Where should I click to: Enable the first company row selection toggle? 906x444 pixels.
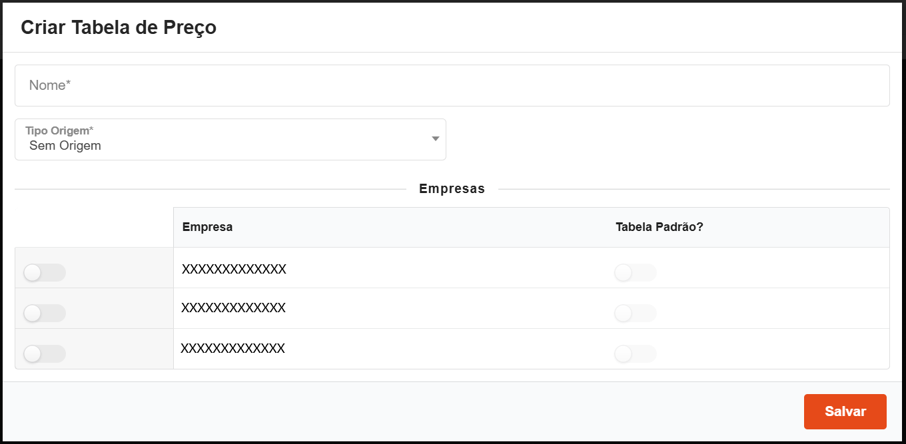point(44,272)
